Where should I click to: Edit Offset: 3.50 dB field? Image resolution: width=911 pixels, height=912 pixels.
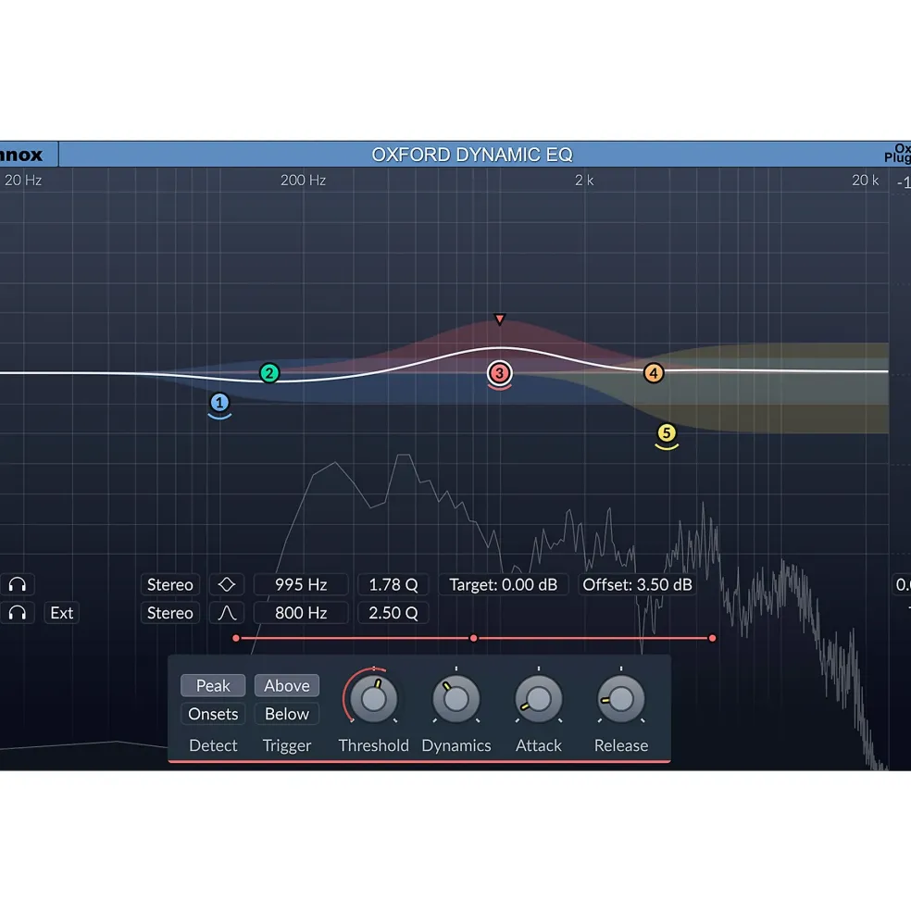(638, 584)
